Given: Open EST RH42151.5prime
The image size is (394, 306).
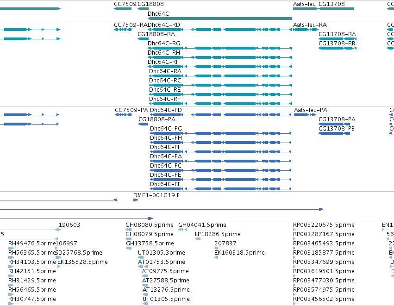Looking at the screenshot, I should (x=32, y=271).
